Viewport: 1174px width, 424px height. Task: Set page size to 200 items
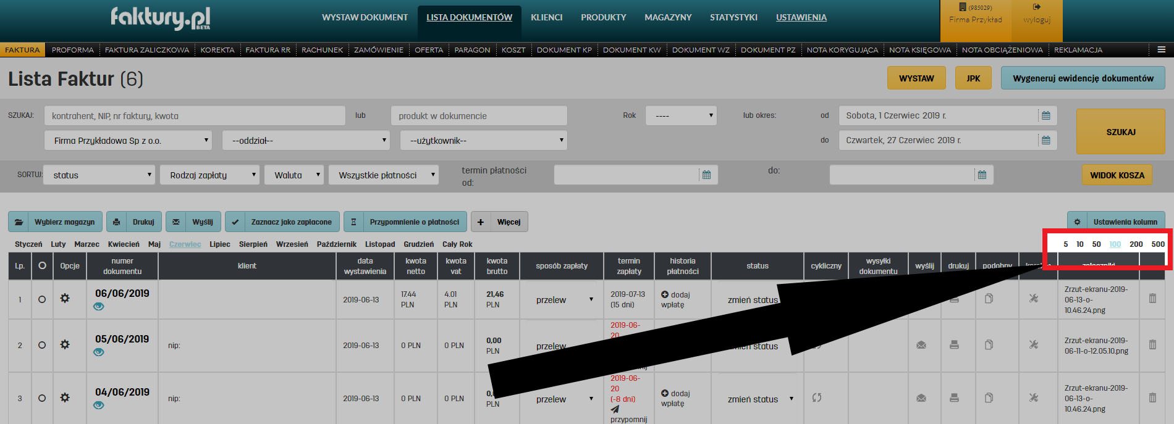click(1136, 244)
